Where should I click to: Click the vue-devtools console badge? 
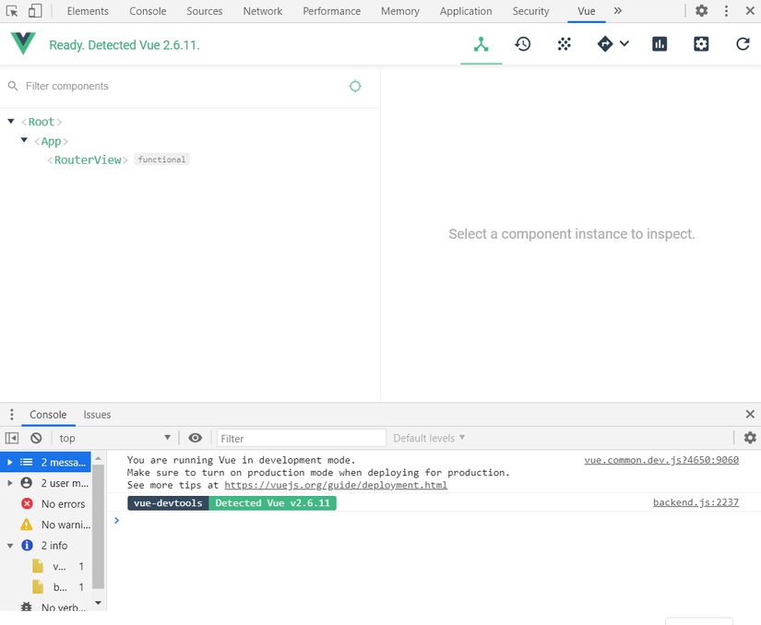pos(168,502)
